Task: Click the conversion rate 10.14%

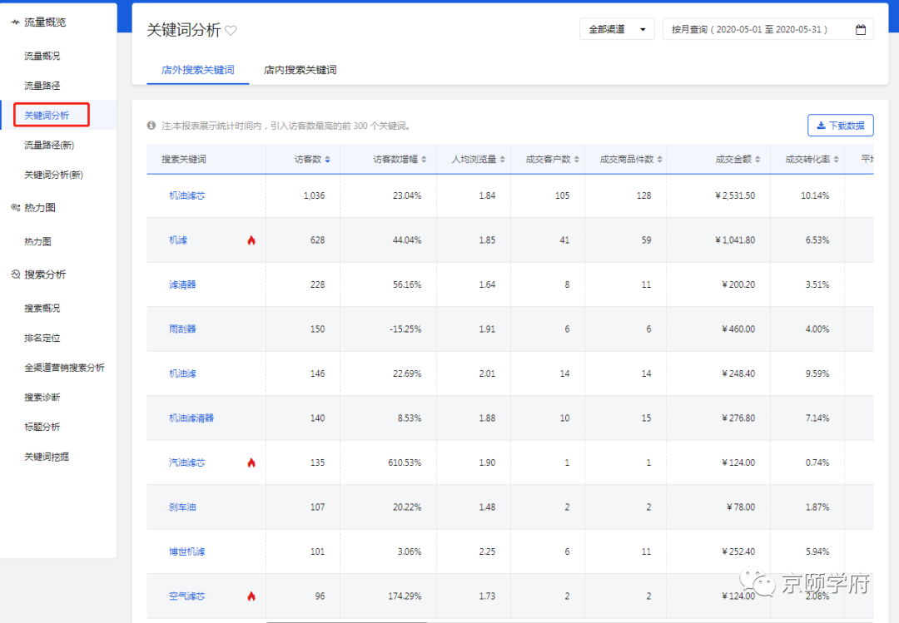Action: pyautogui.click(x=815, y=195)
